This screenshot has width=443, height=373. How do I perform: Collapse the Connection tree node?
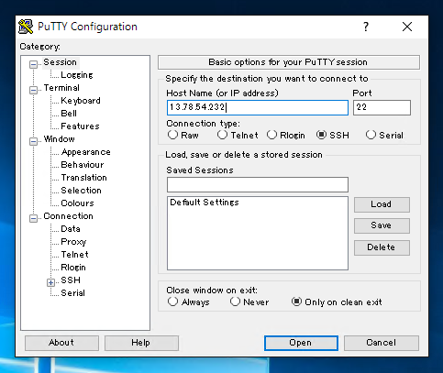pyautogui.click(x=33, y=218)
